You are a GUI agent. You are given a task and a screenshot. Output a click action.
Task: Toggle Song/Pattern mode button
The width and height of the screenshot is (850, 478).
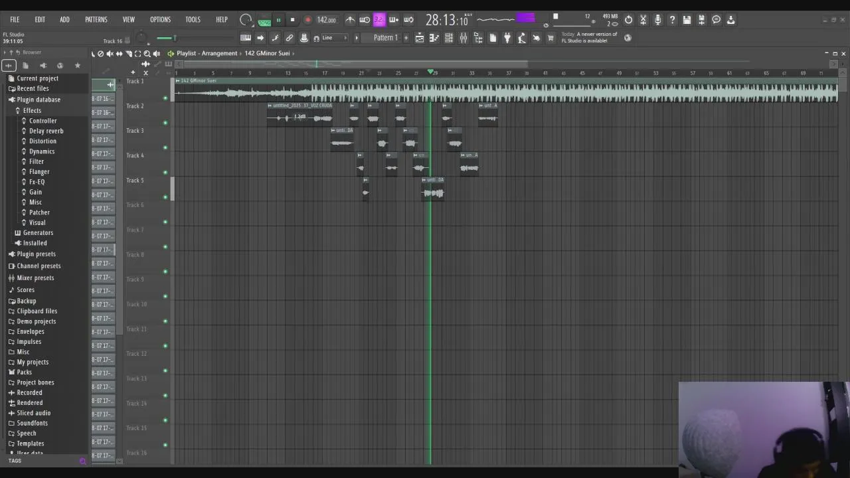click(264, 20)
